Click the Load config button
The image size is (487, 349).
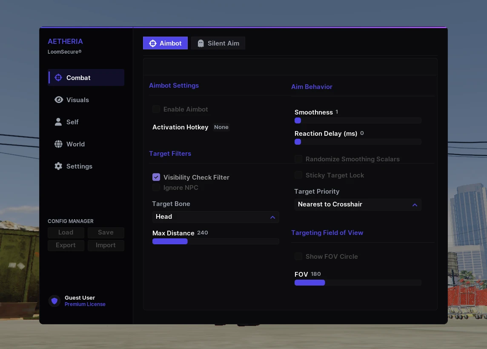[x=66, y=232]
